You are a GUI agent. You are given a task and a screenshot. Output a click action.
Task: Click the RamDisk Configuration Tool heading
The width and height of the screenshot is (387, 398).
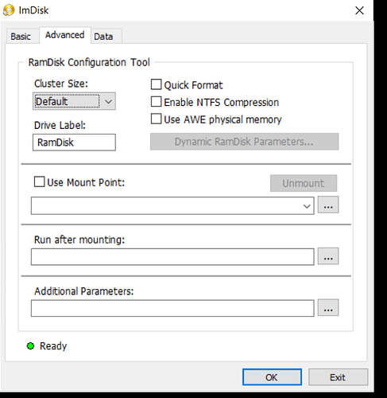tap(89, 62)
